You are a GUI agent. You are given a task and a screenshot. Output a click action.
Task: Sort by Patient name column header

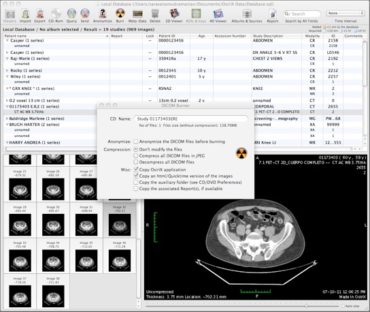(56, 36)
